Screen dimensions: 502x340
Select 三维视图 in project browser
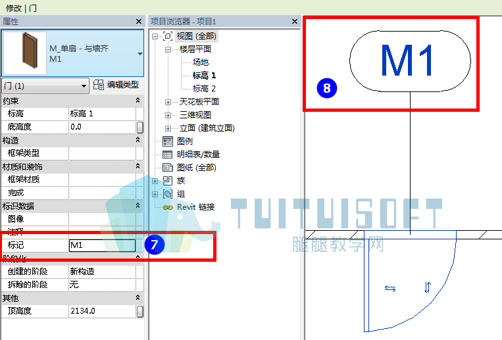(x=195, y=115)
